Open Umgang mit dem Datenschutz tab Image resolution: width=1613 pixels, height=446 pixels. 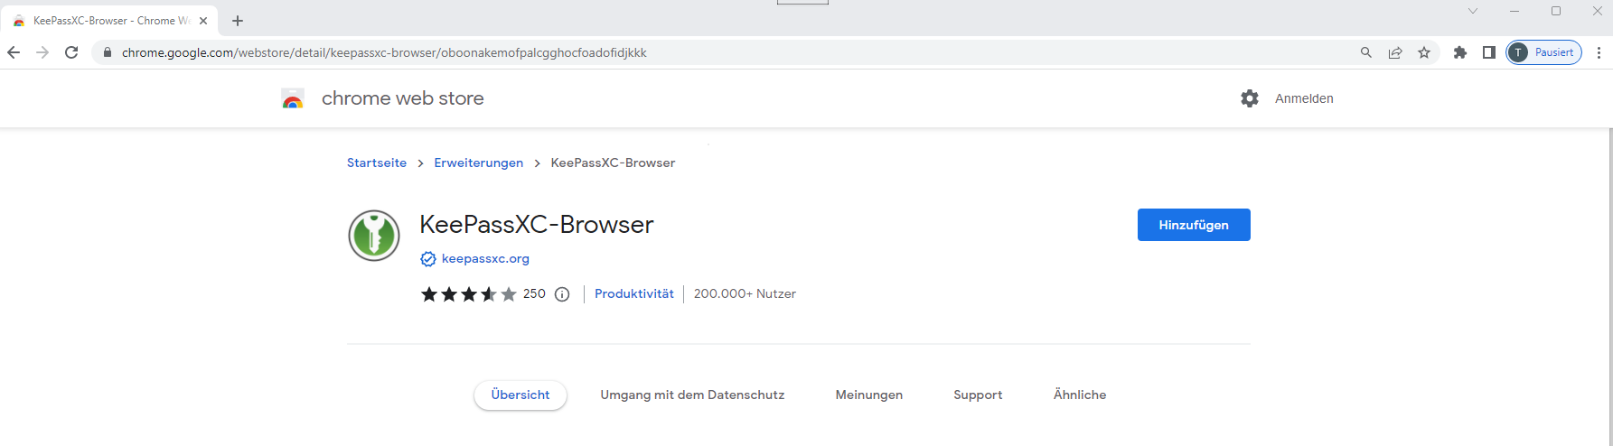tap(692, 395)
